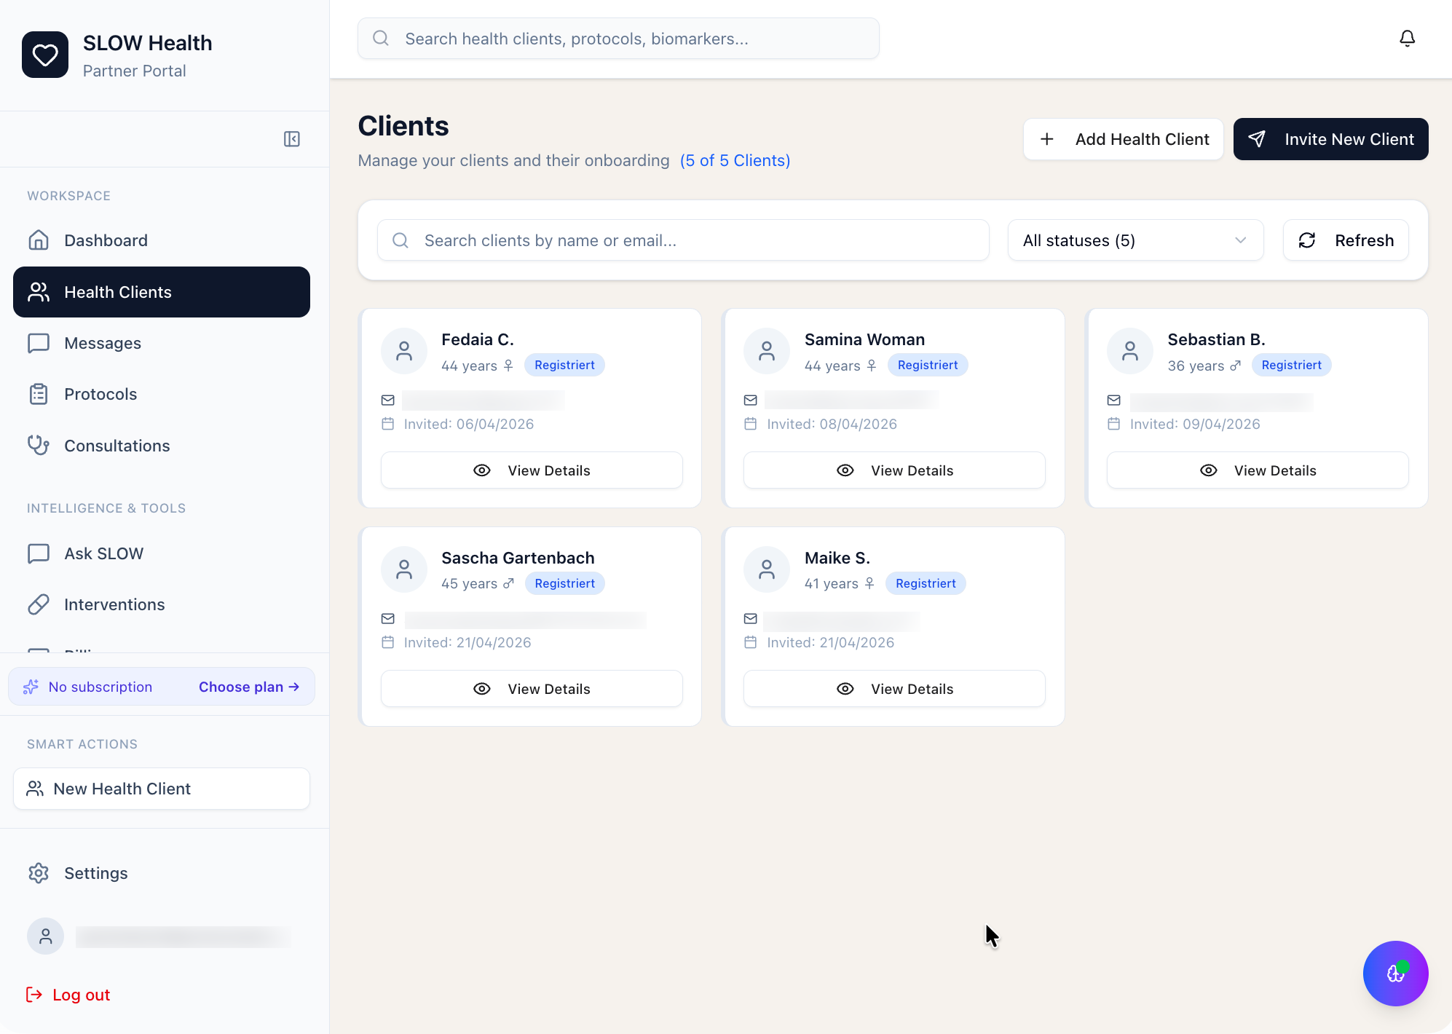
Task: Refresh the clients list
Action: coord(1346,240)
